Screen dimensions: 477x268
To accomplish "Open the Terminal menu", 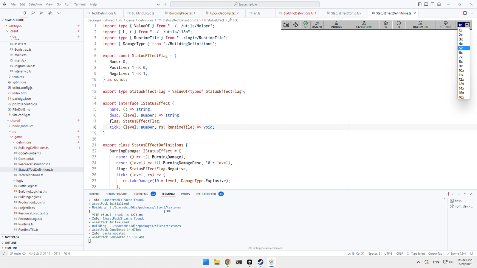I will coord(80,4).
